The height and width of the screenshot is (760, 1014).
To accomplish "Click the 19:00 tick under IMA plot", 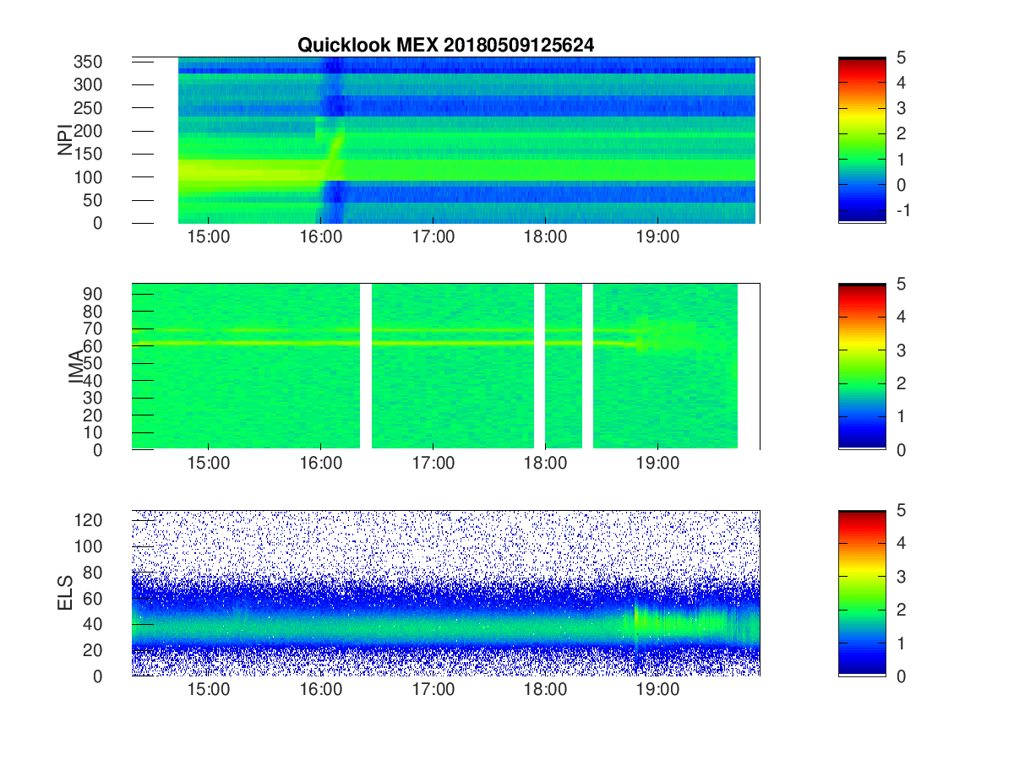I will pos(658,464).
